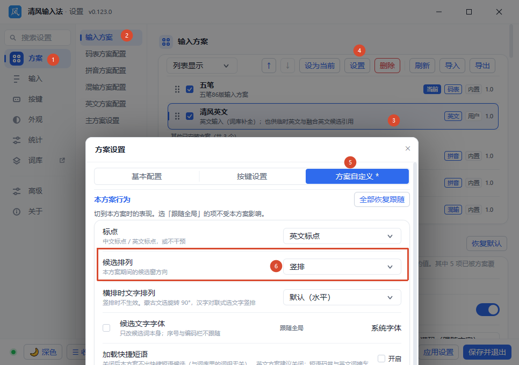Image resolution: width=519 pixels, height=365 pixels.
Task: Uncheck the 清风英文 scheme checkbox
Action: click(x=190, y=116)
